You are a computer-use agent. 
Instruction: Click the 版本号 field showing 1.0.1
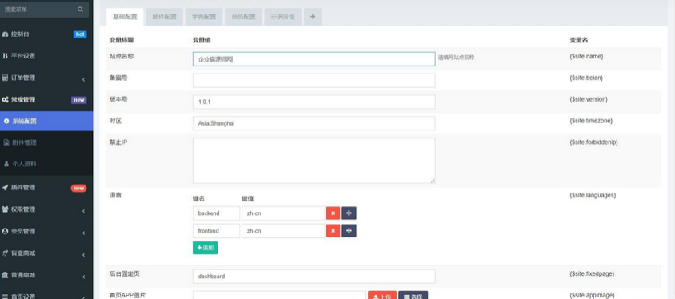[x=314, y=102]
